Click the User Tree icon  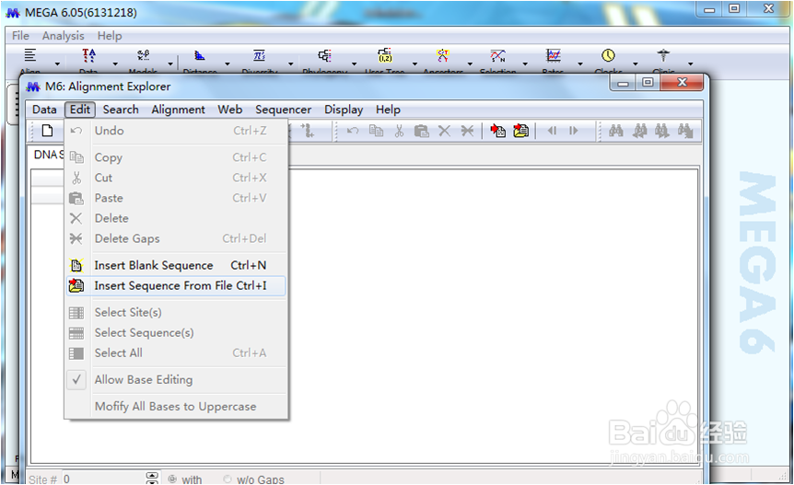pos(385,54)
